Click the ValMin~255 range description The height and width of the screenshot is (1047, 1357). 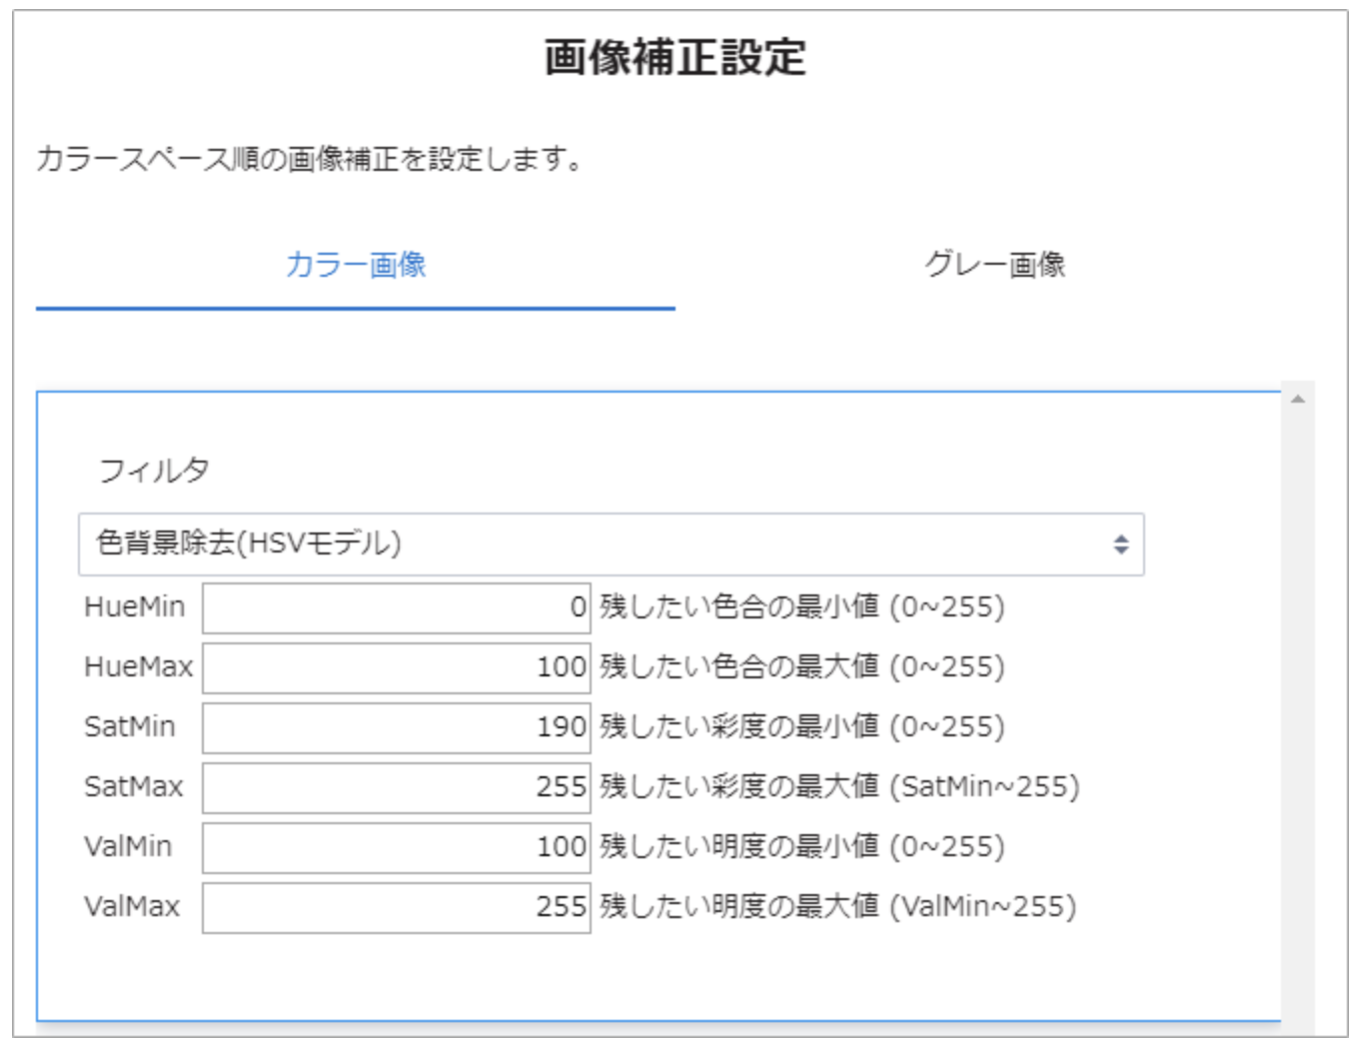983,907
